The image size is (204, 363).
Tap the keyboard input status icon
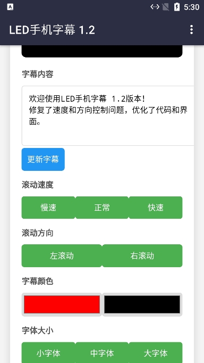(10, 7)
